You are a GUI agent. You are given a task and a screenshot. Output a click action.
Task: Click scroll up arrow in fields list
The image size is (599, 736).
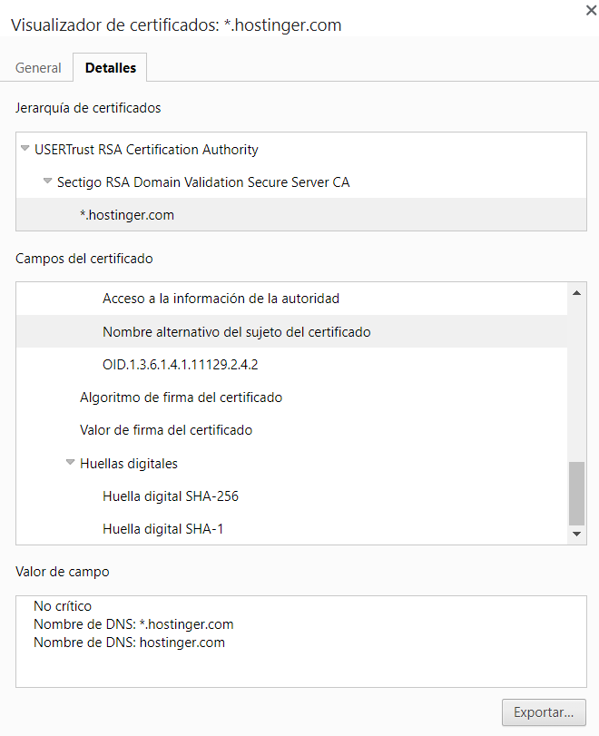(576, 292)
